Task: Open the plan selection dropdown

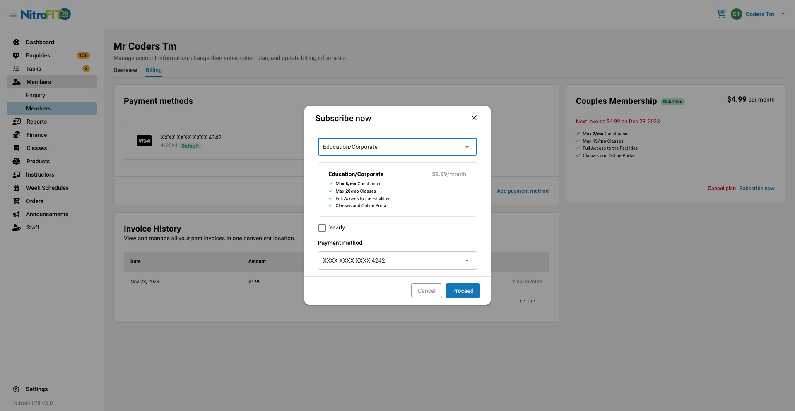Action: point(397,147)
